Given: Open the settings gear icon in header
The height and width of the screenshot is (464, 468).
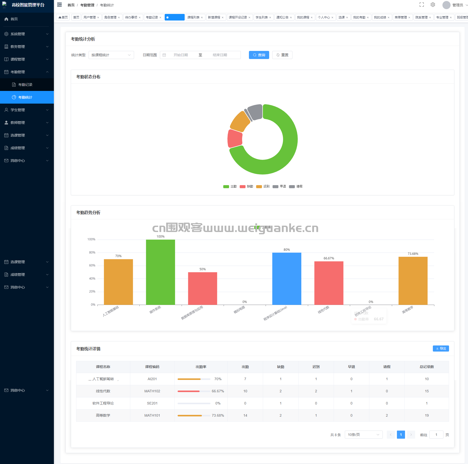Looking at the screenshot, I should 433,5.
